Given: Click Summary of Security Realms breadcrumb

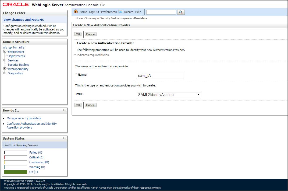Looking at the screenshot, I should point(102,18).
